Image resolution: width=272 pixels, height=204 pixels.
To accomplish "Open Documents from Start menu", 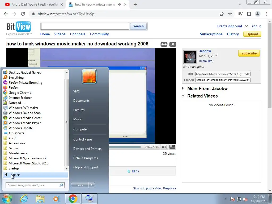I will [x=81, y=101].
